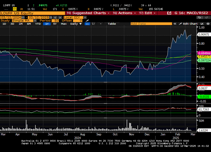211x152 pixels.
Task: Click the Period value field 50
Action: [55, 21]
